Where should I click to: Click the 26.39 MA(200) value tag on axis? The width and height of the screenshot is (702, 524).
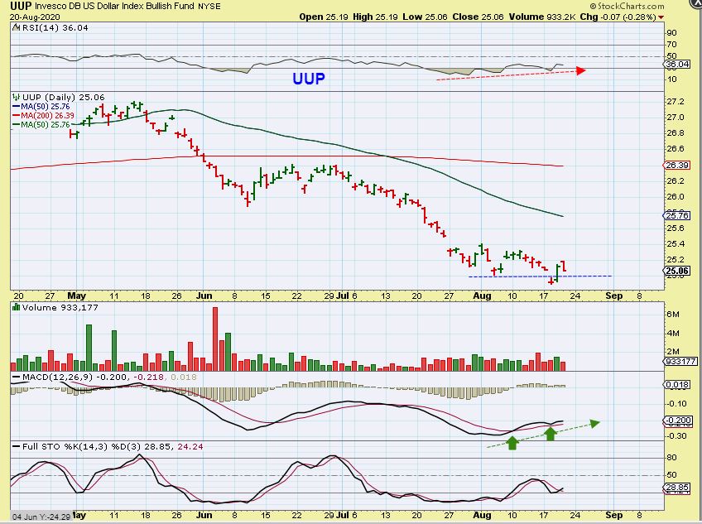pos(676,166)
